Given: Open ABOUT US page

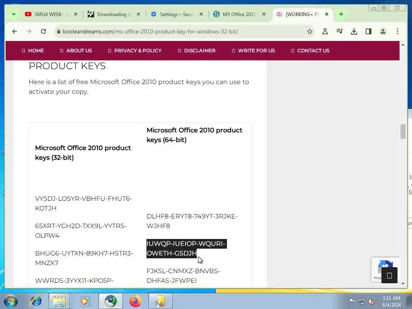Looking at the screenshot, I should coord(76,51).
